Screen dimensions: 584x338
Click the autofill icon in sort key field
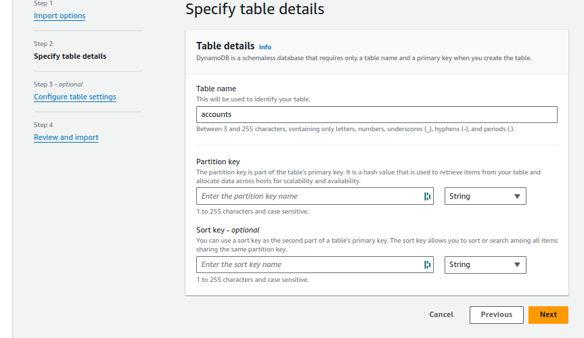point(427,265)
